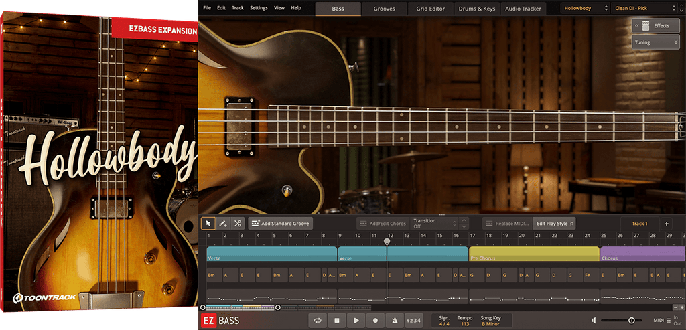Screen dimensions: 686x330
Task: Click the Hollowbody expansion box art
Action: pos(99,162)
